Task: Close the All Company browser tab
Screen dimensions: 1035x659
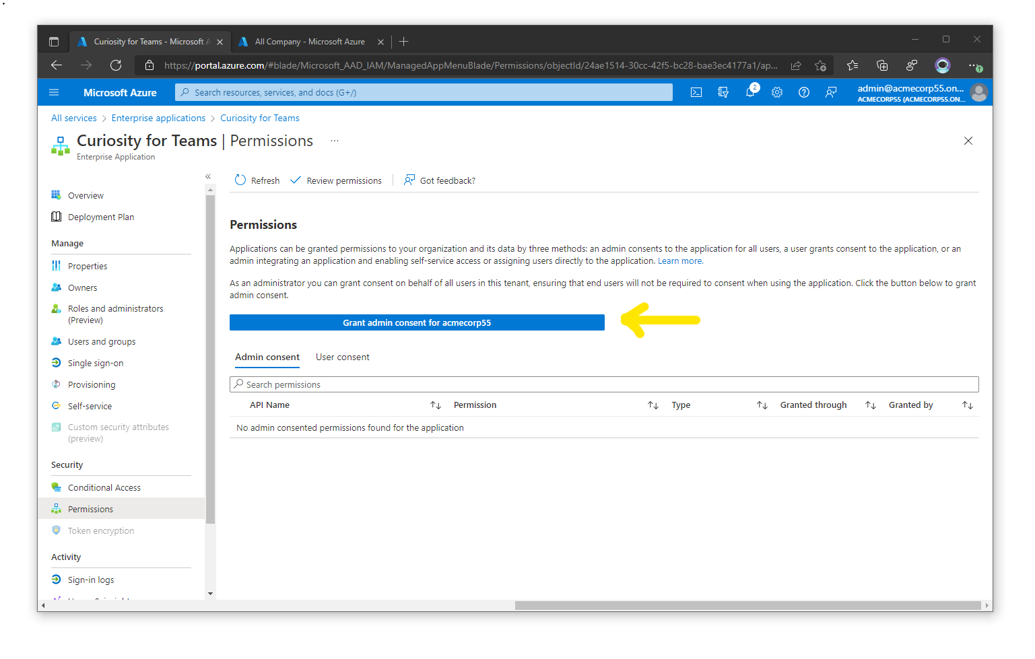Action: click(x=380, y=42)
